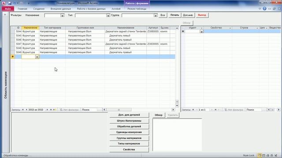Collapse the ribbon using heart-shaped caret icon
Screen dimensions: 282x158
coord(260,9)
